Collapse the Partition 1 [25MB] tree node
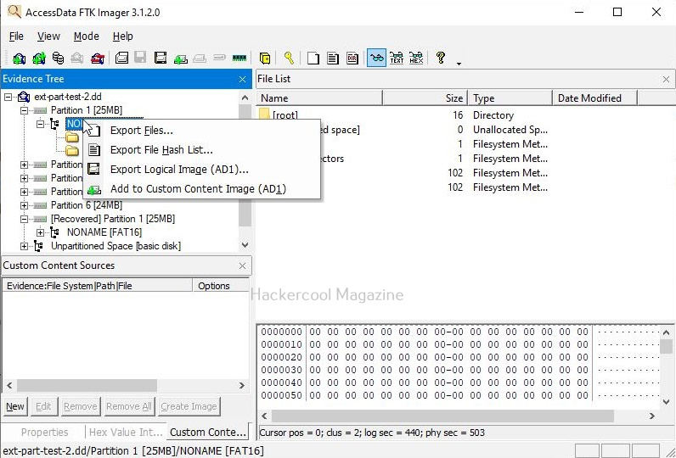 [x=25, y=111]
